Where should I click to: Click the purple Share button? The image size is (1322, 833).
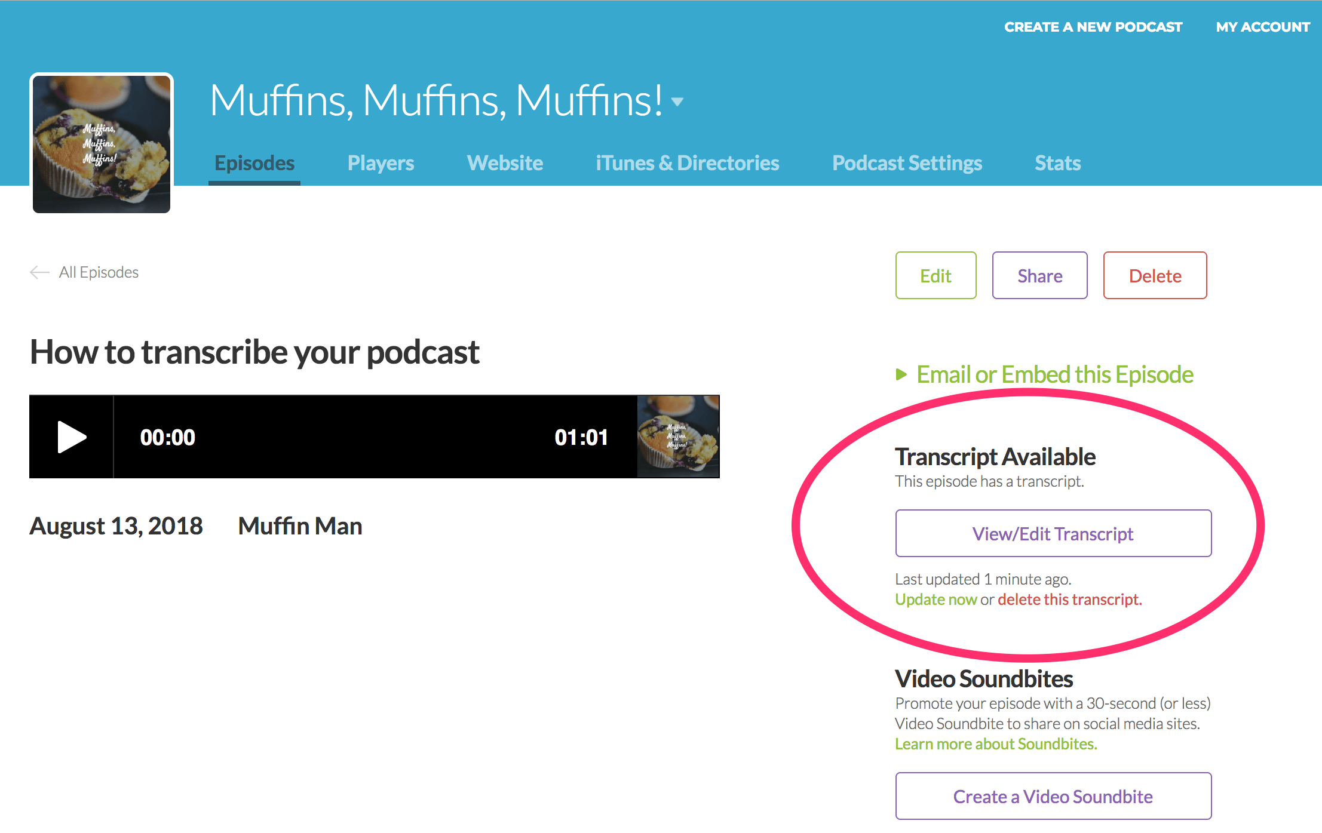pyautogui.click(x=1039, y=276)
